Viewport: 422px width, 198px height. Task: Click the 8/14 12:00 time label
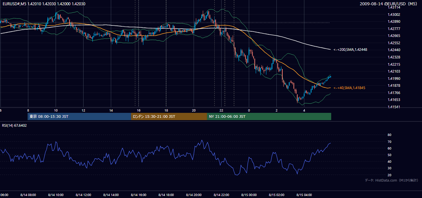(x=83, y=195)
